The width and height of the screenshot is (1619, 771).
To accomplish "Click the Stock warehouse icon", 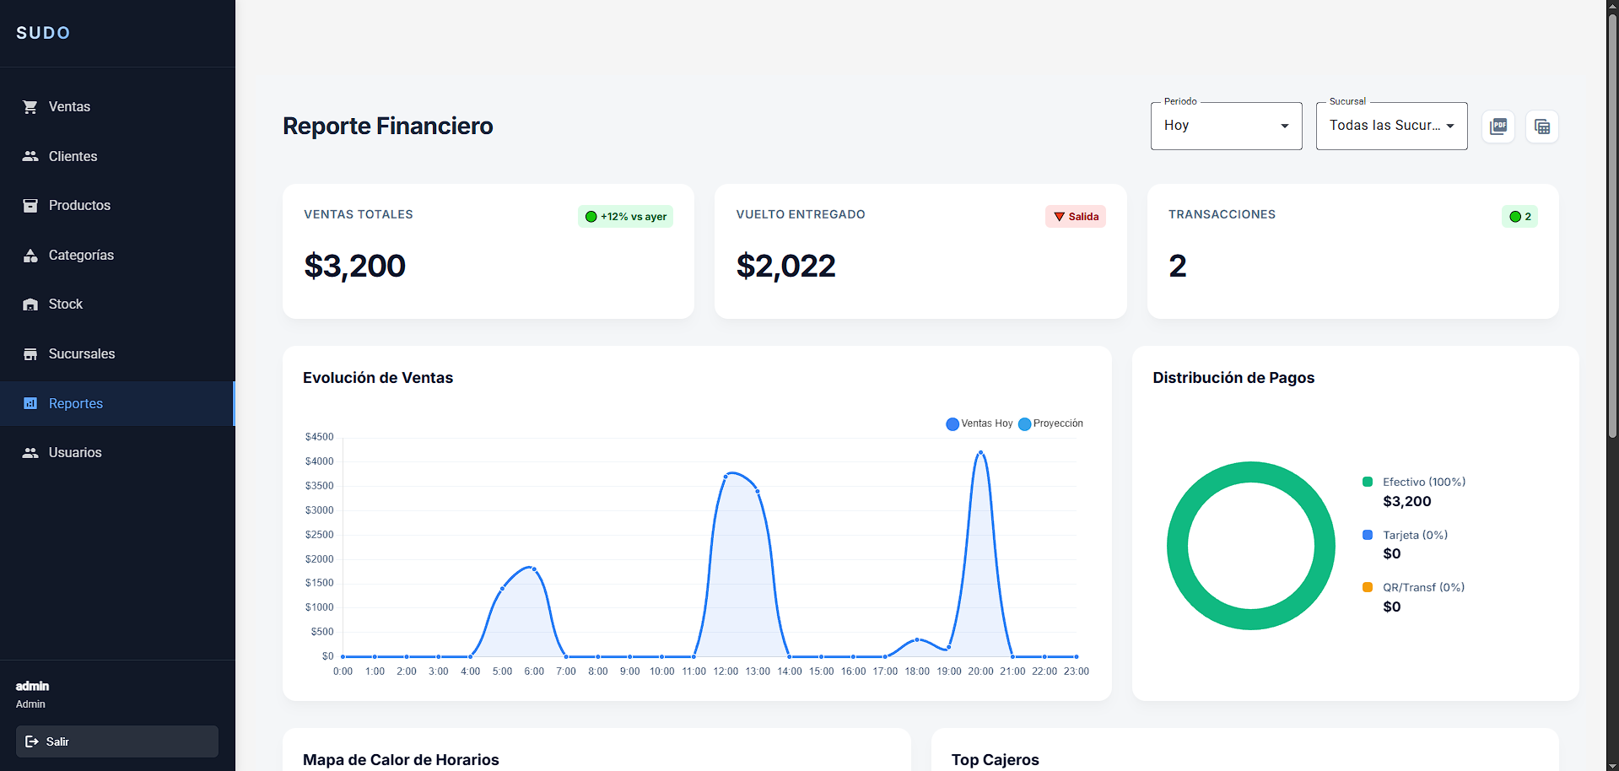I will point(30,305).
